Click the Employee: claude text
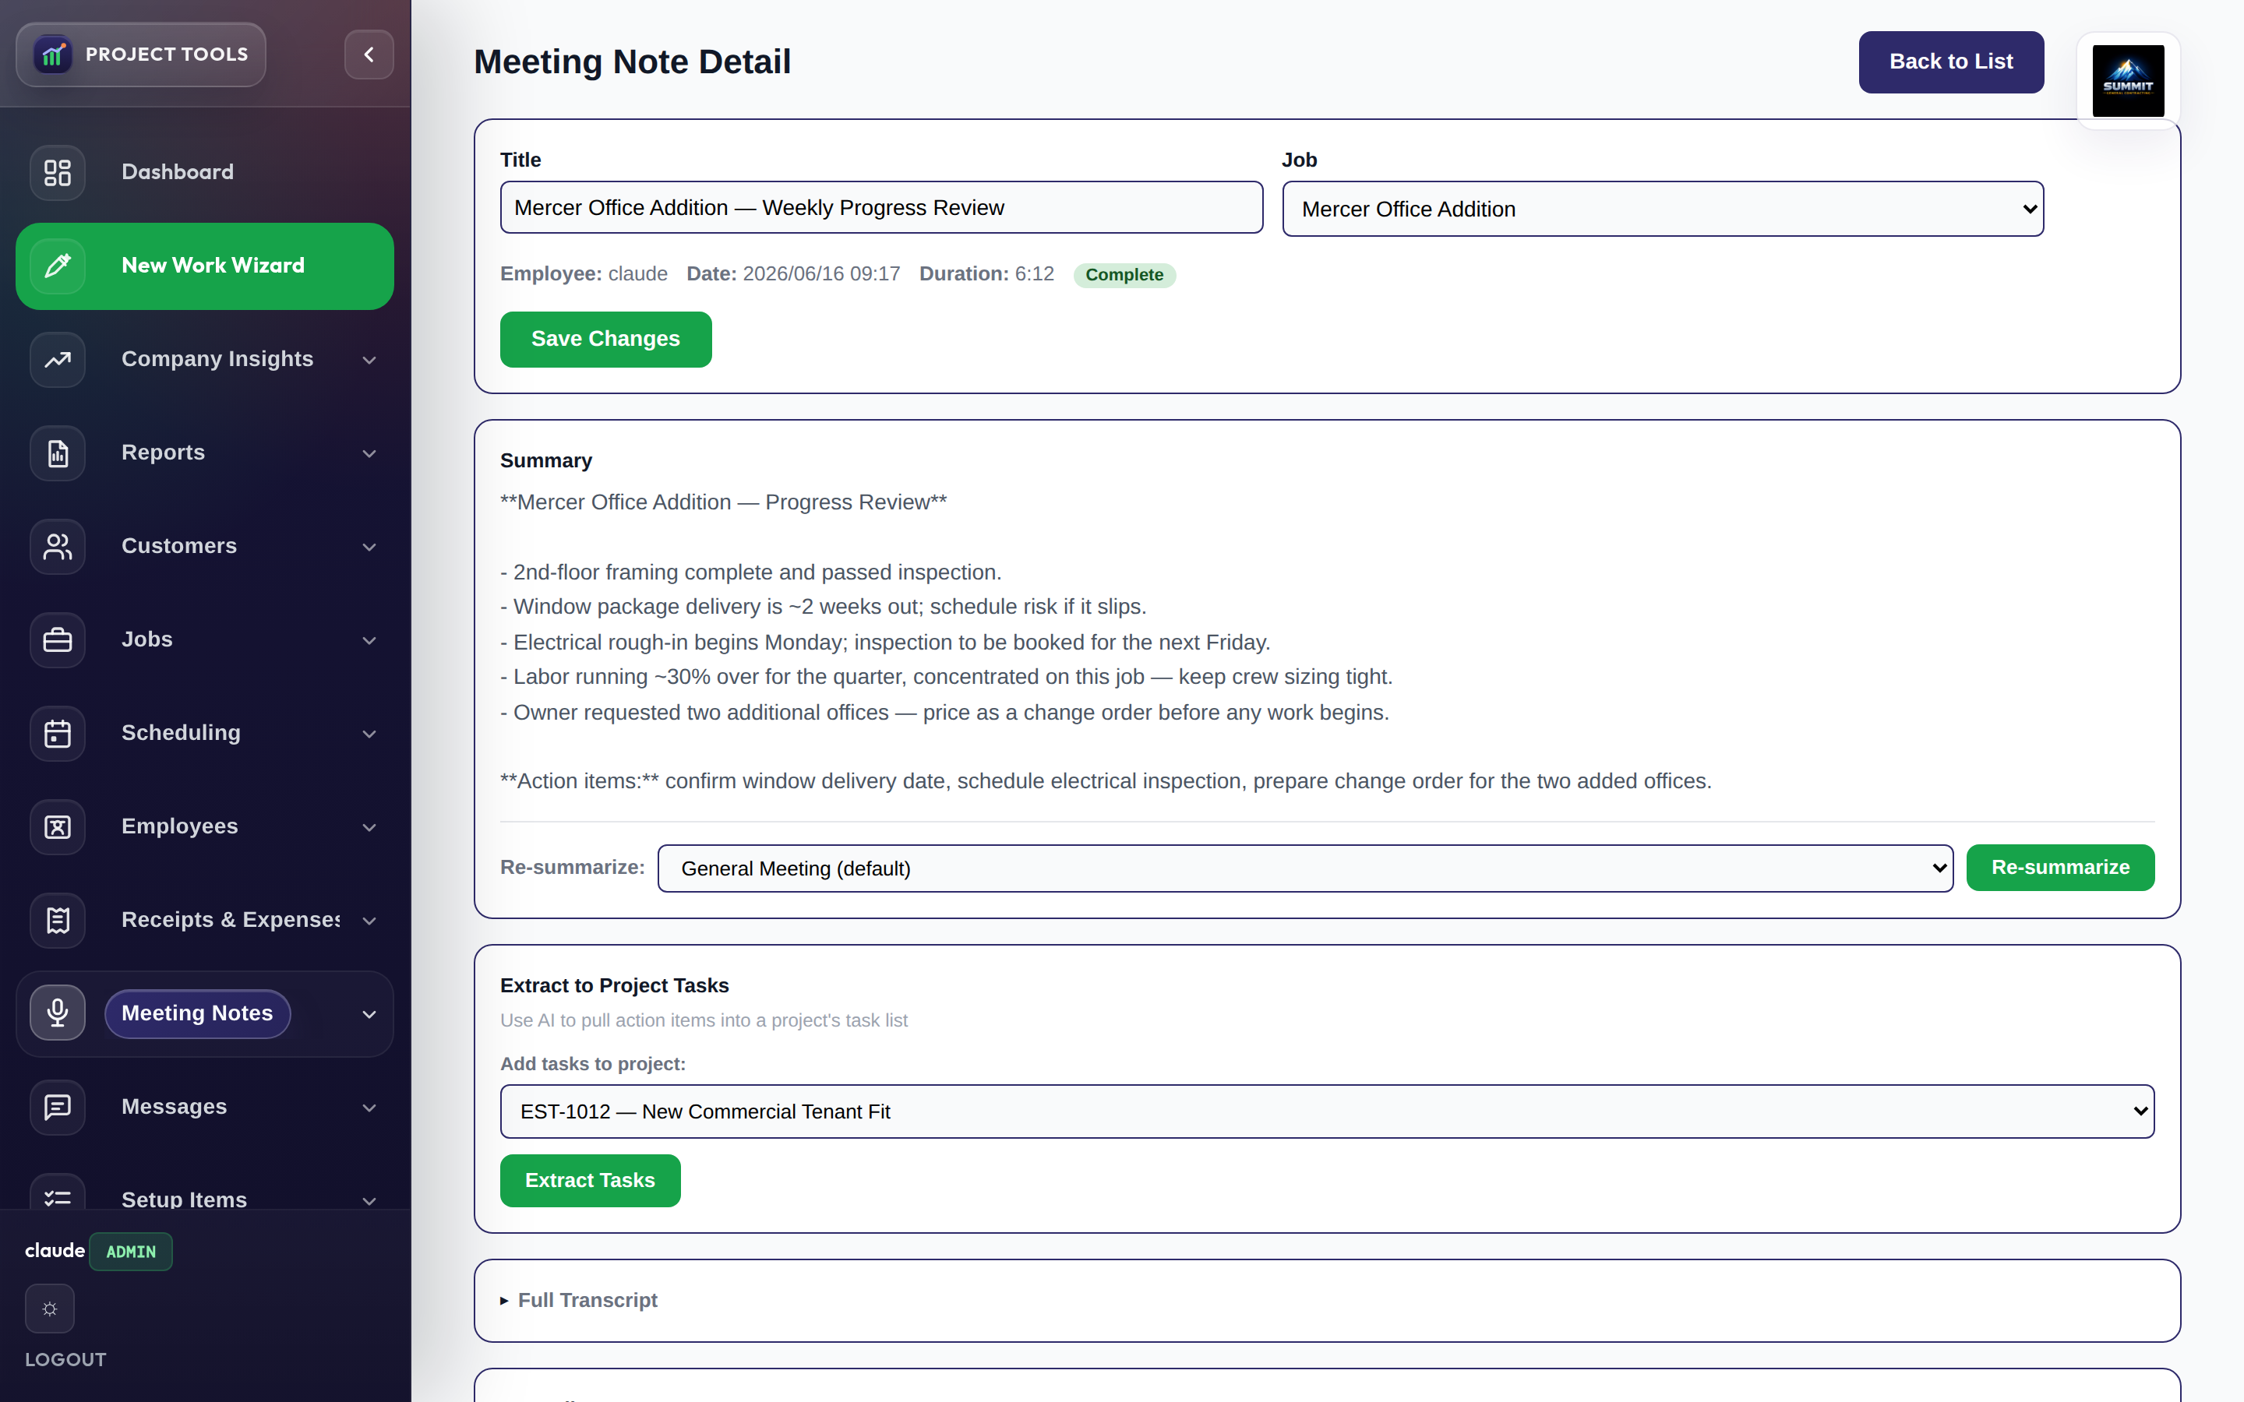The image size is (2244, 1402). tap(584, 274)
